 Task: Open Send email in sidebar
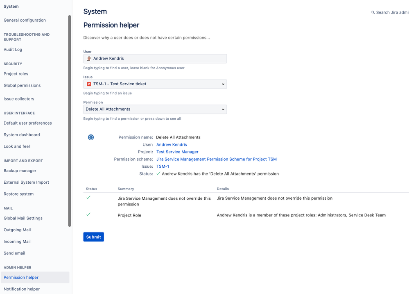click(x=14, y=253)
